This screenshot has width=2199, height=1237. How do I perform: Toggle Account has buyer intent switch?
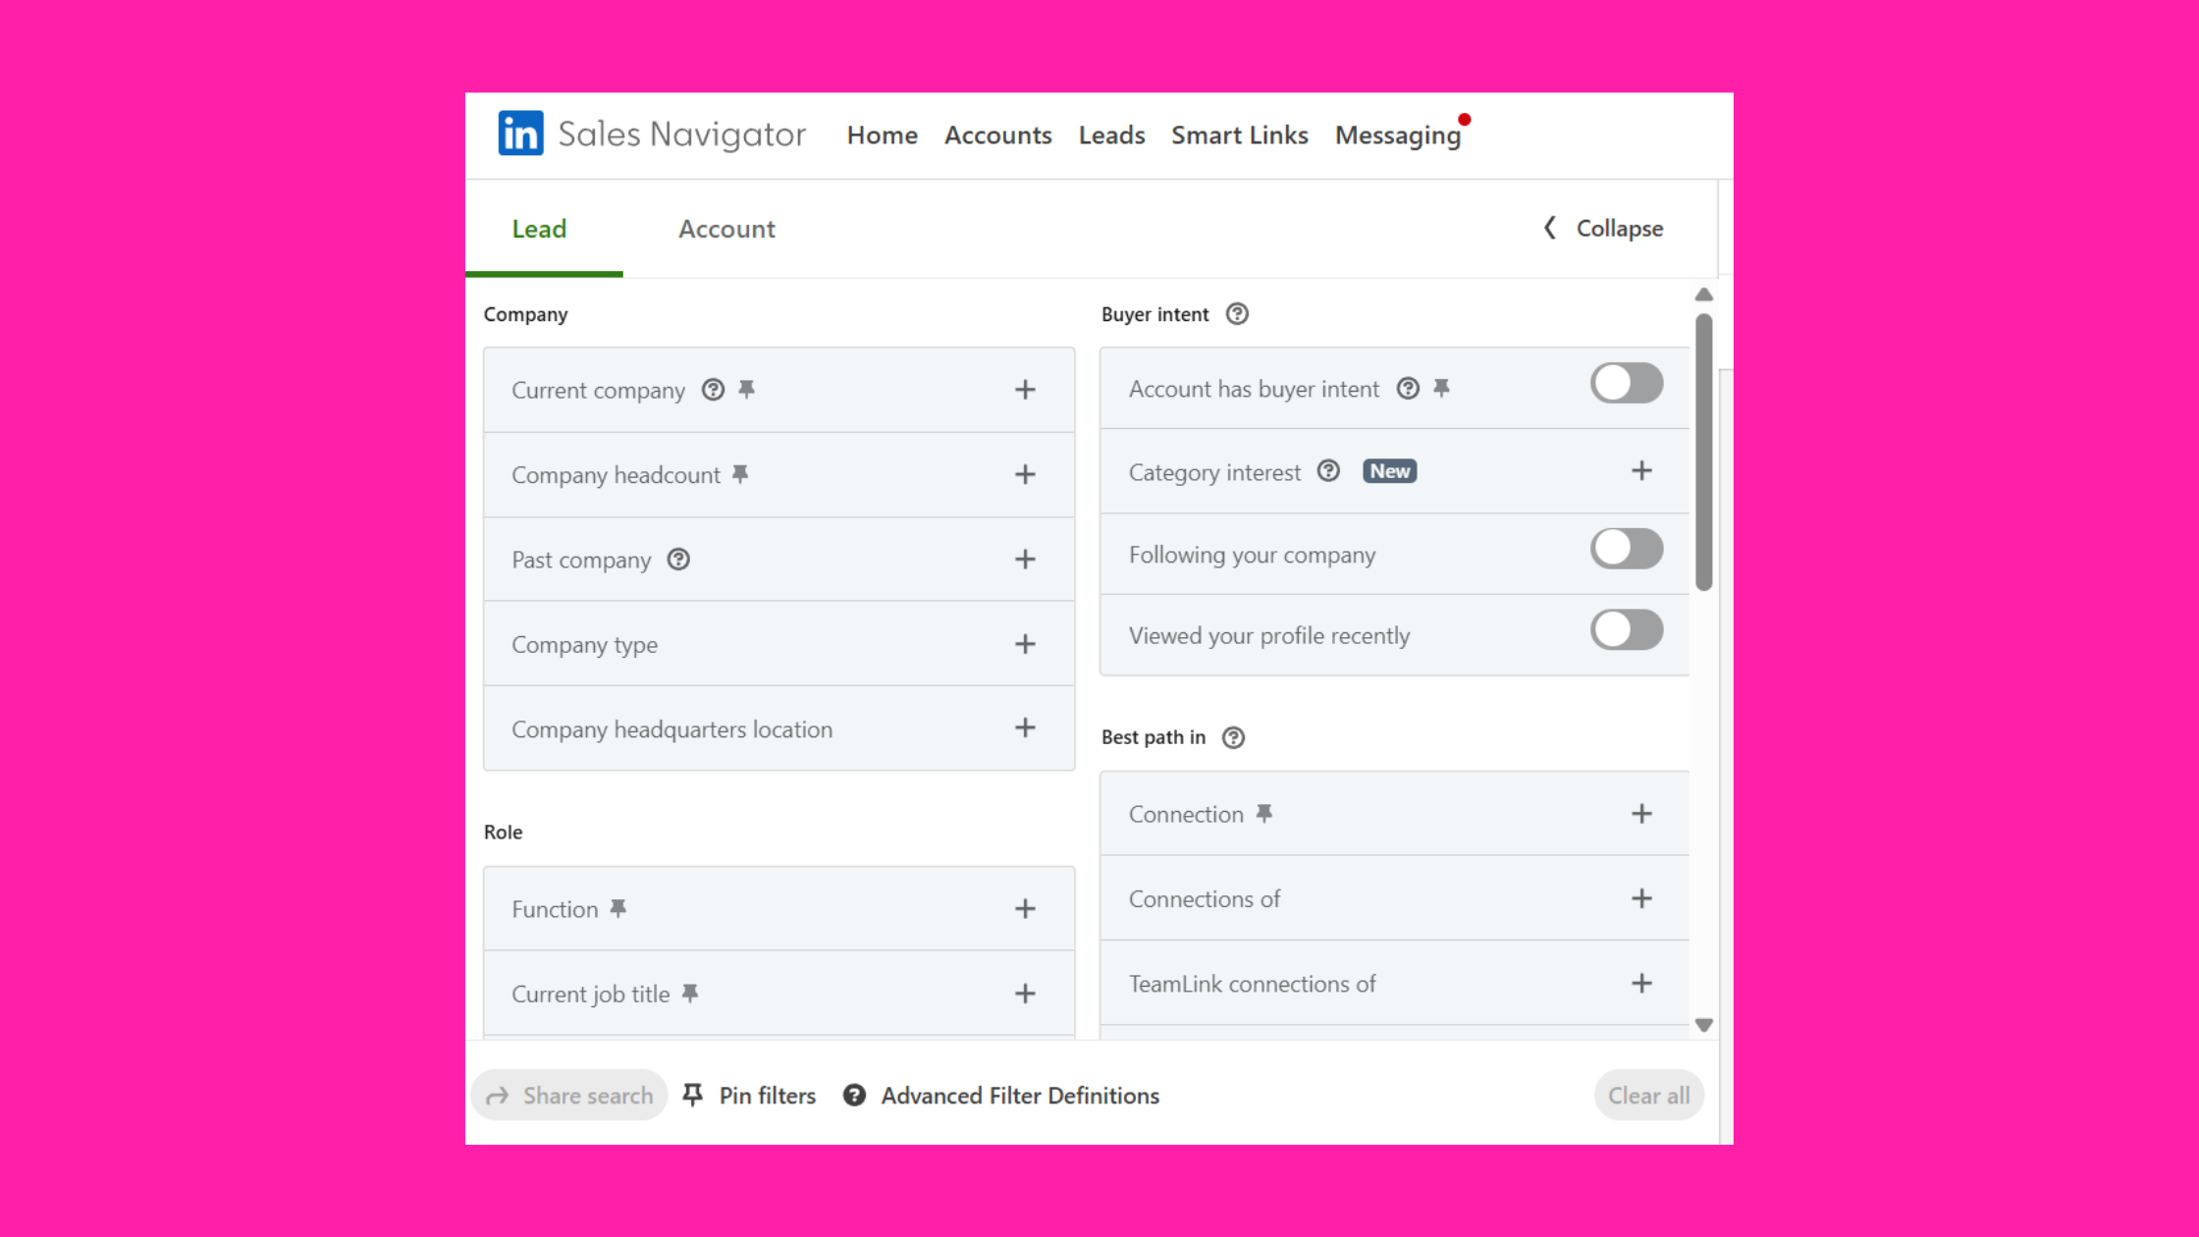click(1627, 383)
